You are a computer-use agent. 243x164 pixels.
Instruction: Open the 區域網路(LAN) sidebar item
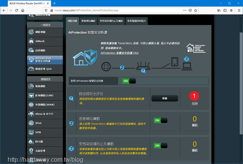click(x=45, y=95)
